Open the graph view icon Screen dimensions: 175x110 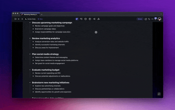pyautogui.click(x=94, y=19)
